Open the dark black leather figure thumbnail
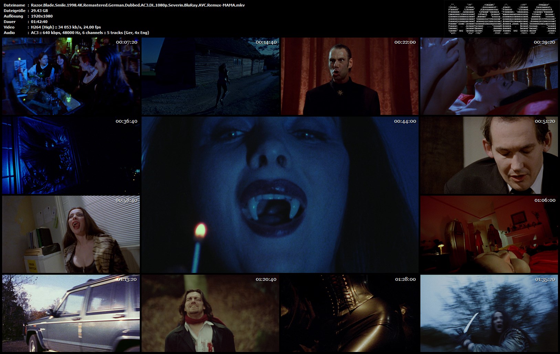 tap(350, 313)
